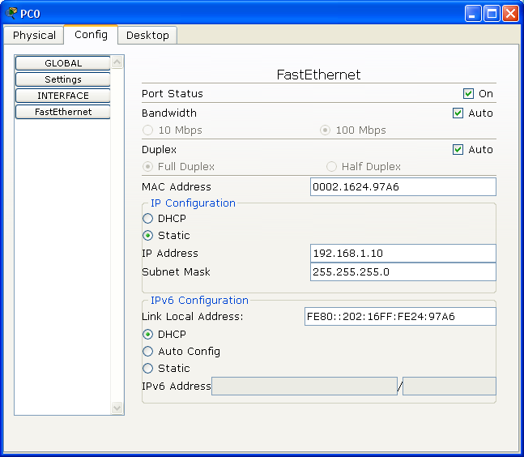The height and width of the screenshot is (457, 524).
Task: Click the PC0 title bar icon
Action: point(11,13)
